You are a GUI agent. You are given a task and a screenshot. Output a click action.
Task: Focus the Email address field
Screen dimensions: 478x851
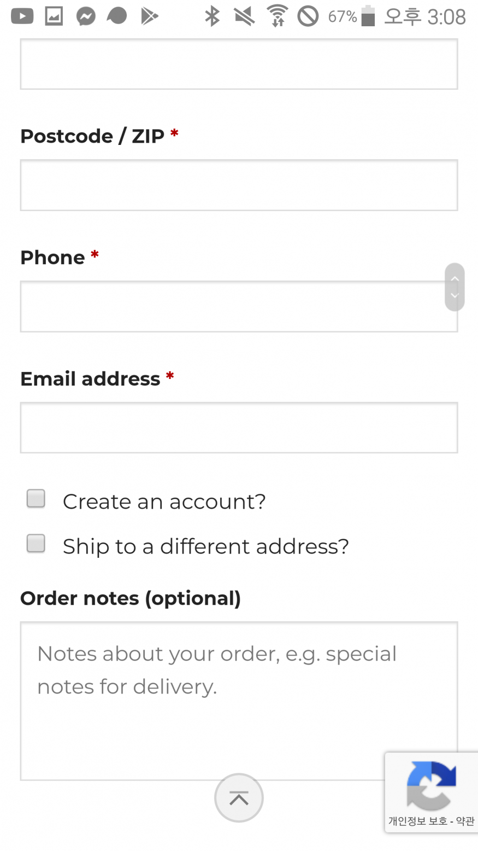239,428
